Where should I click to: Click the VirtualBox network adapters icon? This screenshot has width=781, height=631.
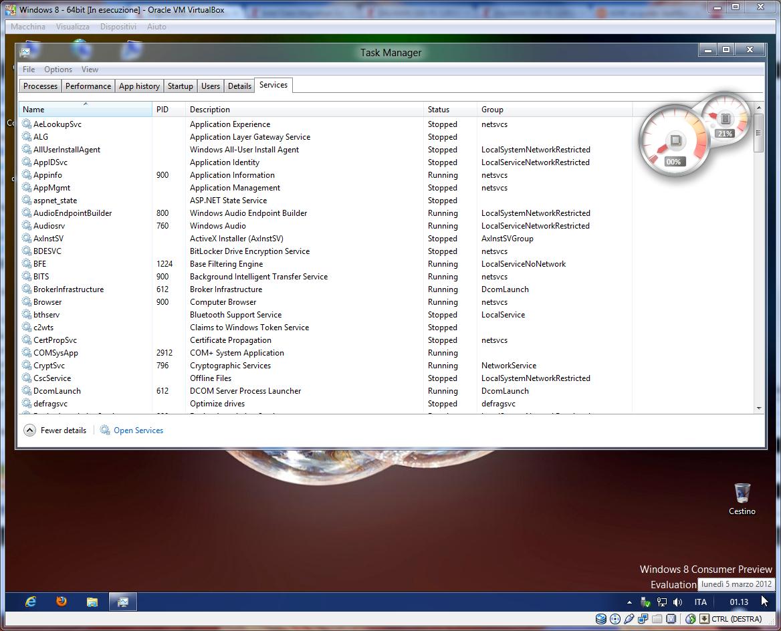[643, 619]
